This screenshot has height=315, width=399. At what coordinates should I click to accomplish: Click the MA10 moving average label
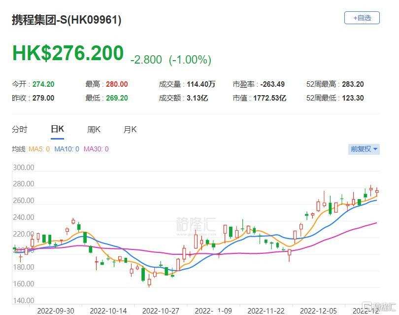[x=66, y=149]
